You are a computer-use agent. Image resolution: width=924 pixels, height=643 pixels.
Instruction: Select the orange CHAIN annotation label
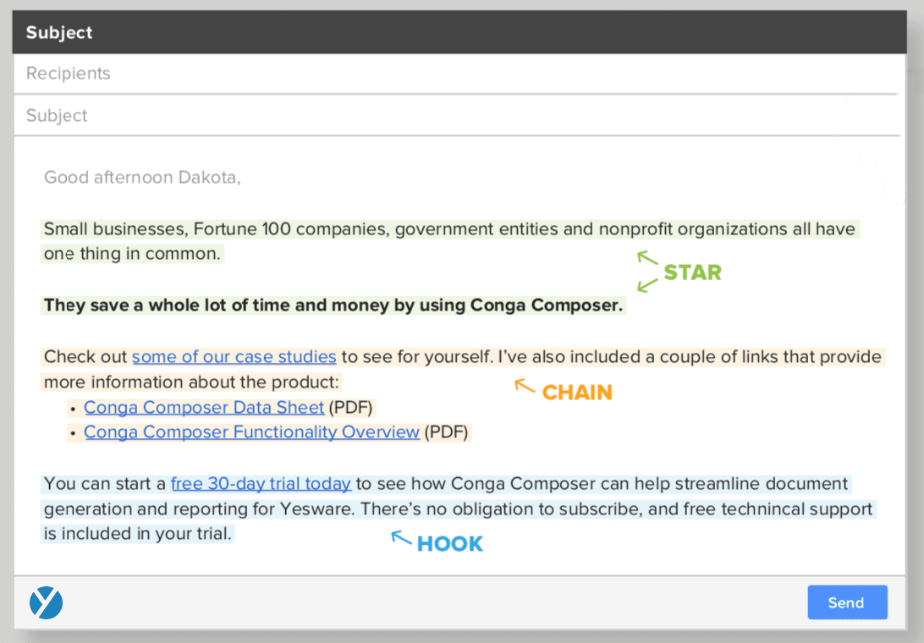(x=576, y=393)
